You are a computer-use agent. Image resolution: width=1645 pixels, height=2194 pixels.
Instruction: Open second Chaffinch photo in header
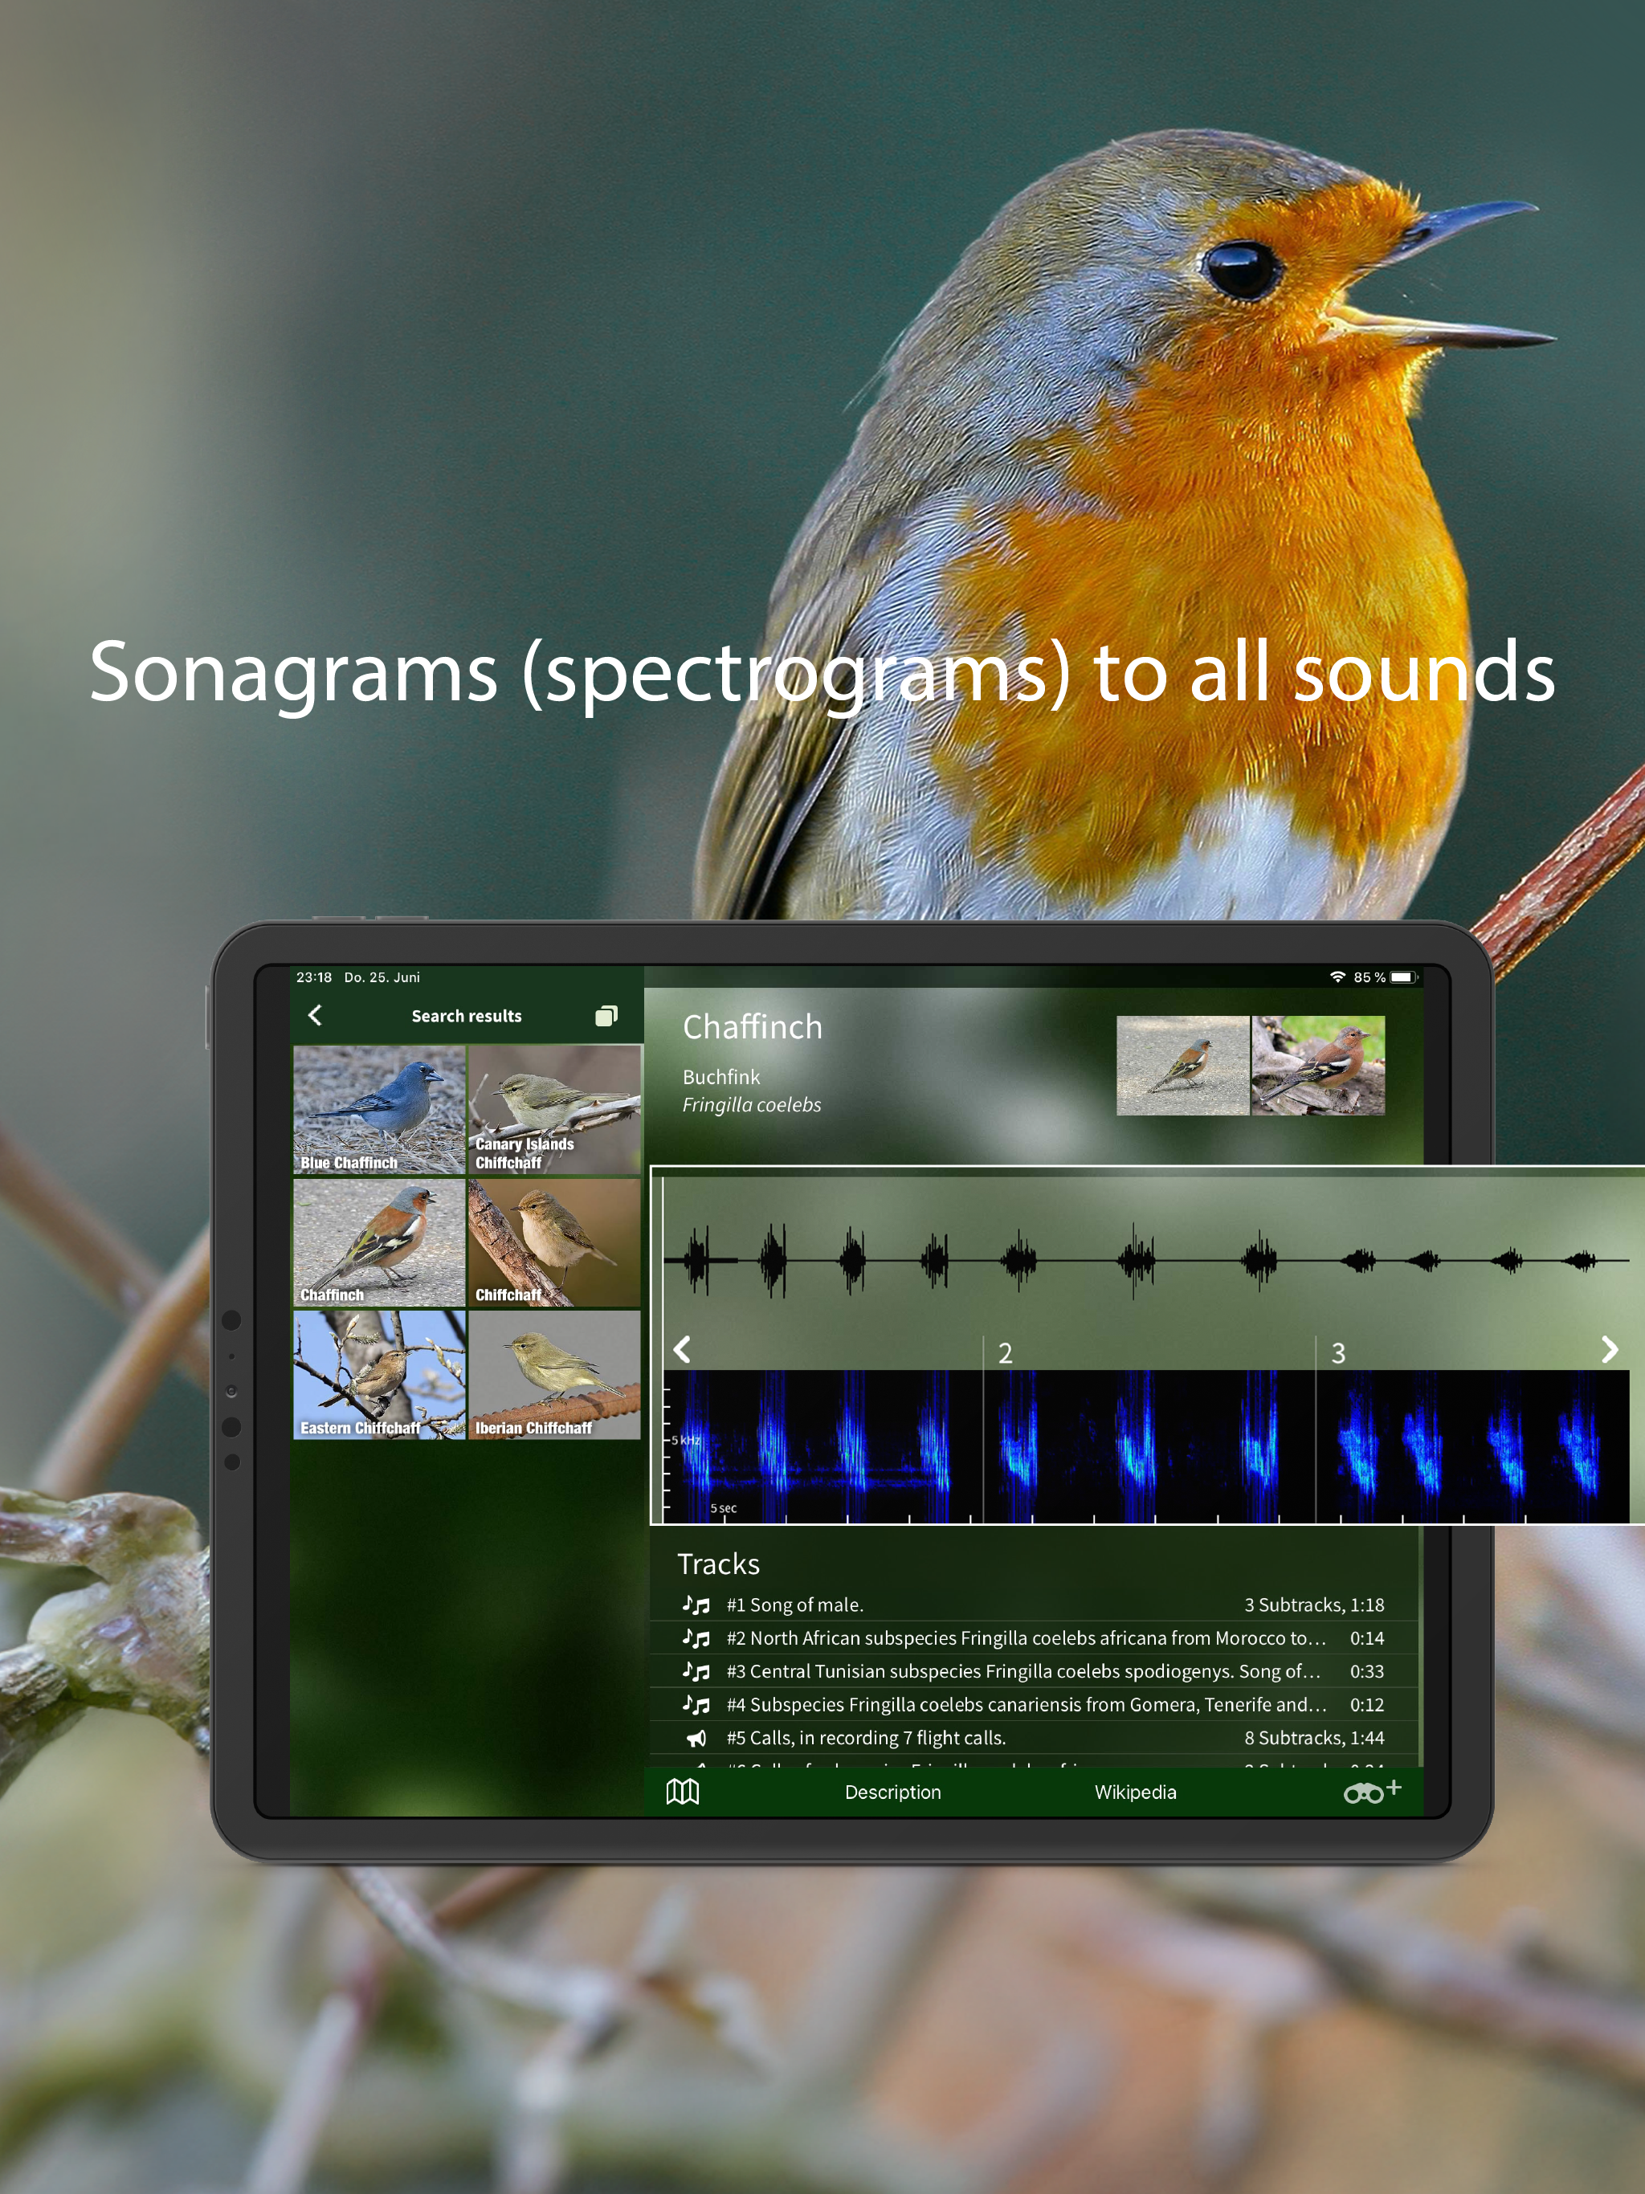pos(1317,1065)
